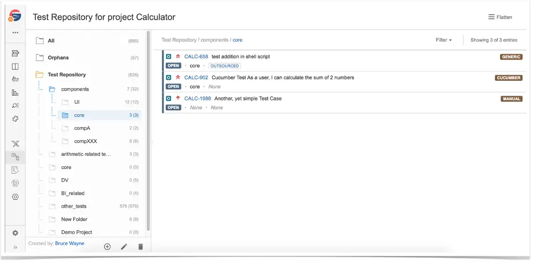Open Bruce Wayne's profile link
Screen dimensions: 533x262
[x=69, y=244]
